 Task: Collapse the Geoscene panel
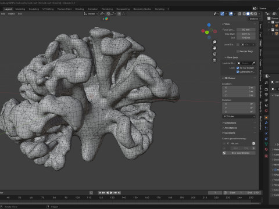coord(228,133)
